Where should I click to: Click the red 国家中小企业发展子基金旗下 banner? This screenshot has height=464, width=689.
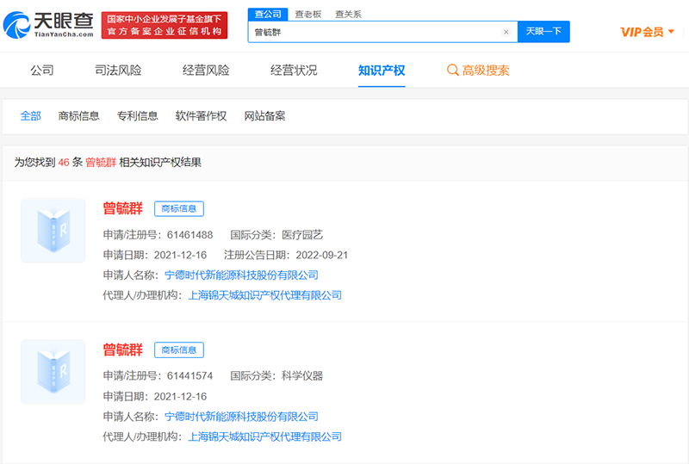click(164, 25)
